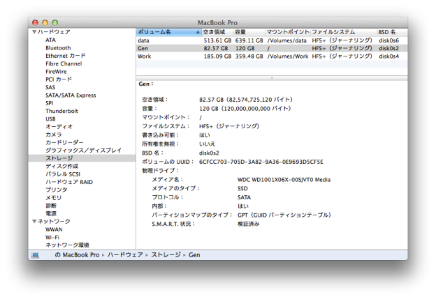Select WWAN in the sidebar
The height and width of the screenshot is (299, 436).
(54, 229)
